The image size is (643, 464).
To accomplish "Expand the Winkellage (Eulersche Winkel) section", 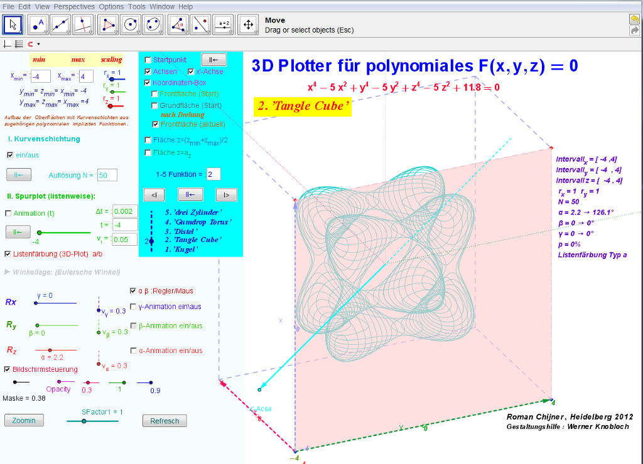I will click(x=8, y=272).
